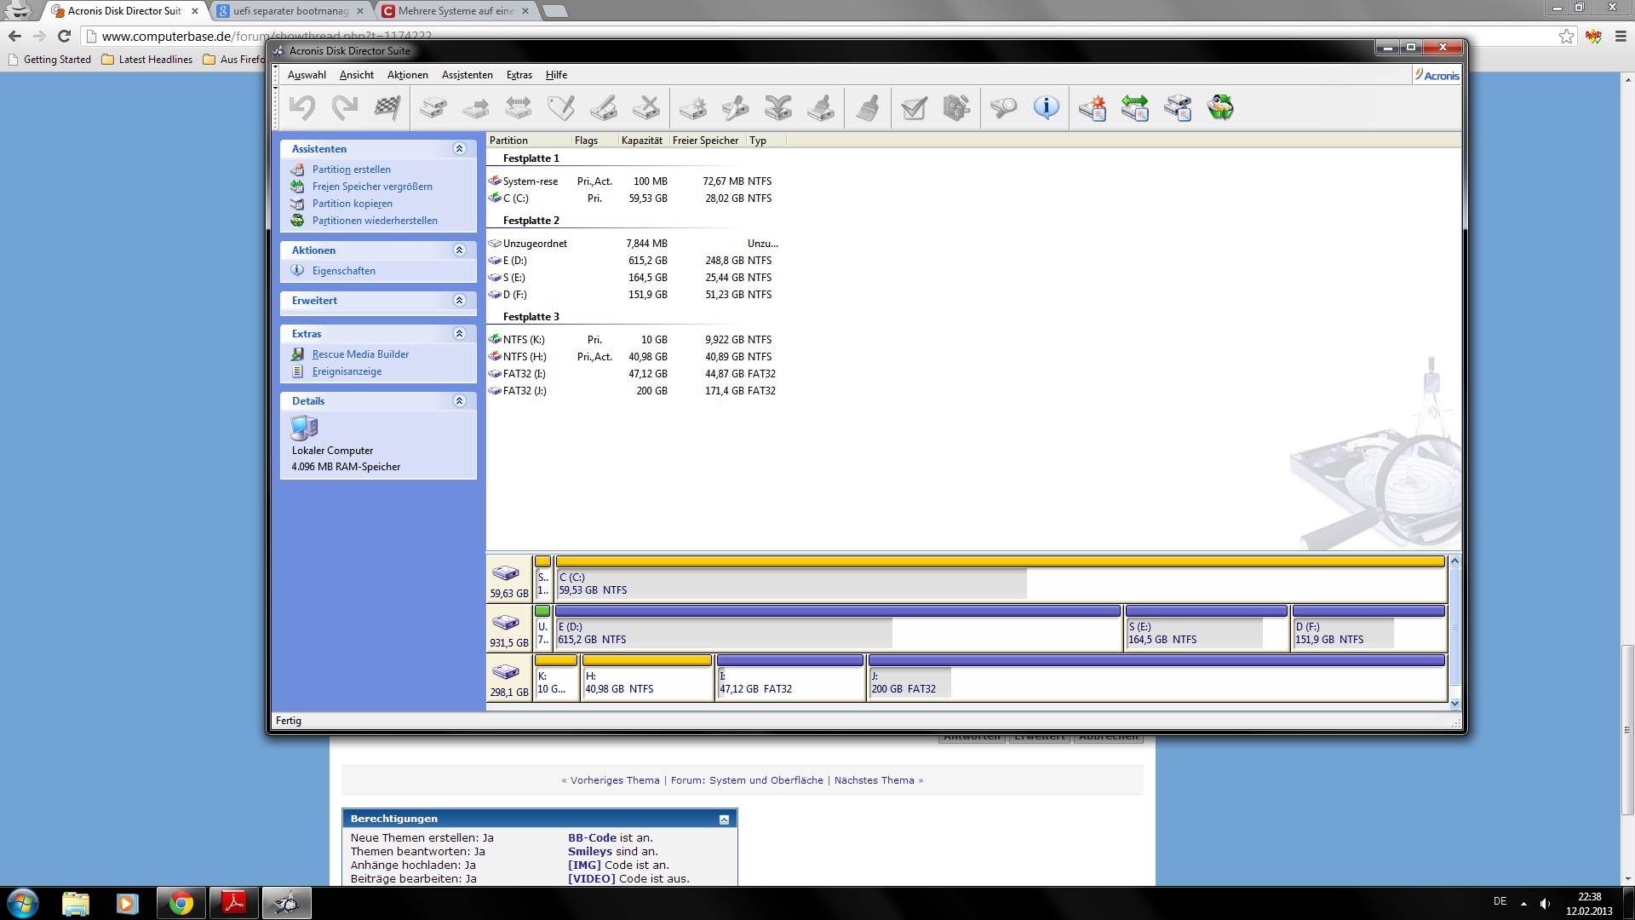Collapse the Details panel

pos(459,401)
